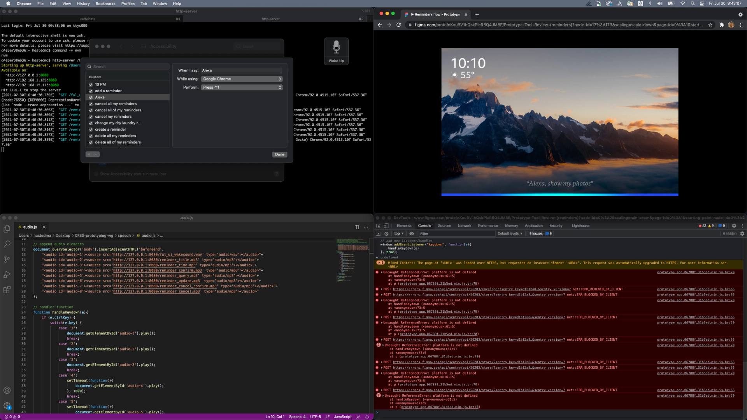Click the plus button to add command

click(x=89, y=154)
